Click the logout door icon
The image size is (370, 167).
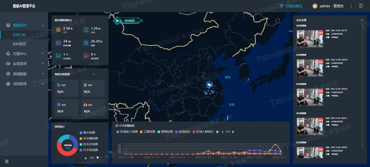tap(361, 6)
